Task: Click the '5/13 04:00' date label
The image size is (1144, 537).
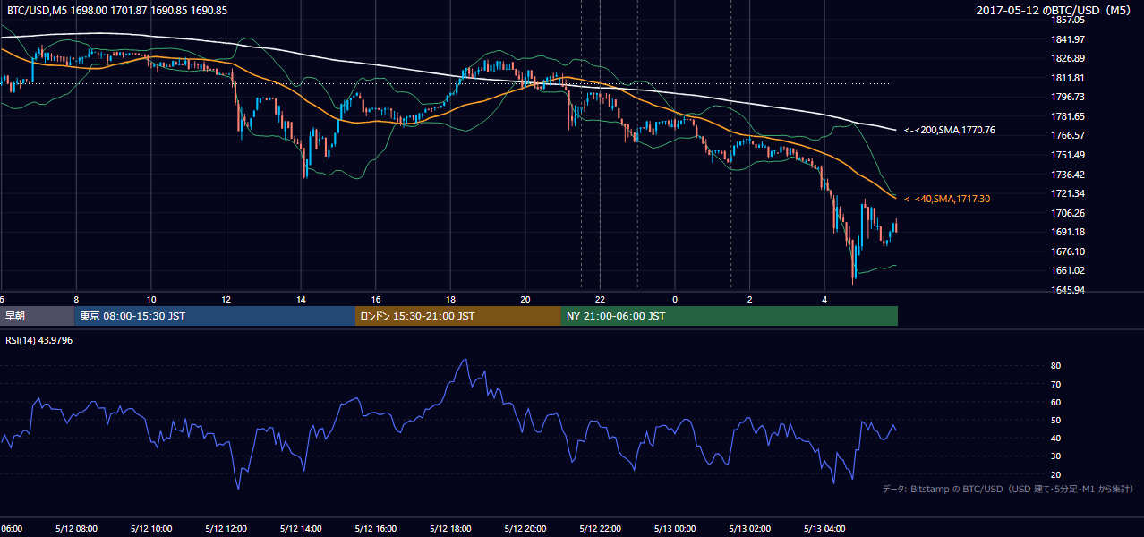Action: (824, 528)
